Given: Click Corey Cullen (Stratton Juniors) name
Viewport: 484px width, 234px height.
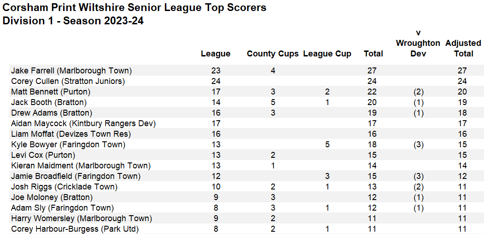Looking at the screenshot, I should pyautogui.click(x=68, y=81).
